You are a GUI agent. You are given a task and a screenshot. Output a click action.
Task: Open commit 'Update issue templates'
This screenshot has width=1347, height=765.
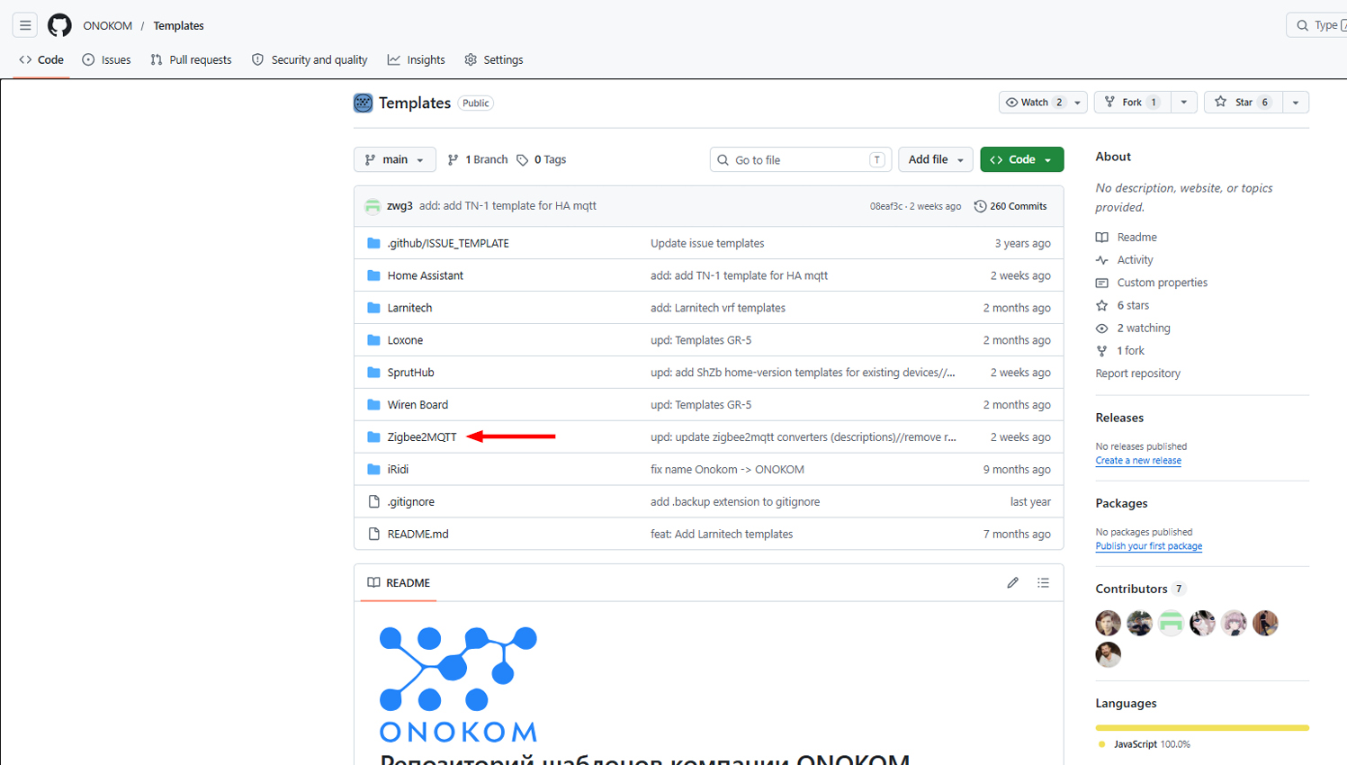(x=707, y=243)
